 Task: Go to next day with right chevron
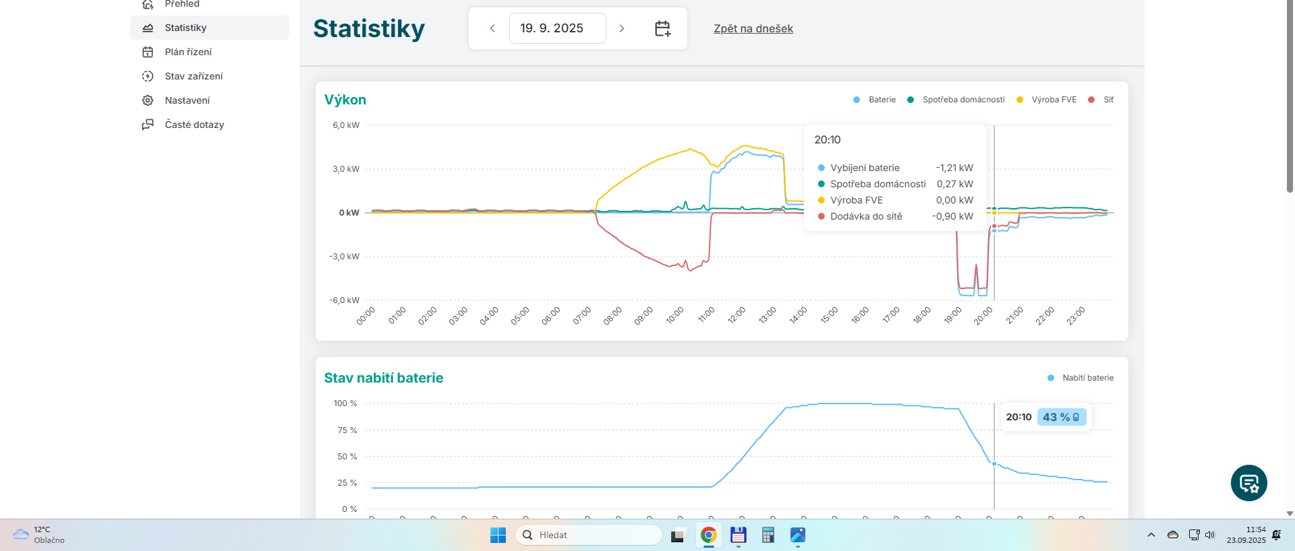click(x=622, y=28)
